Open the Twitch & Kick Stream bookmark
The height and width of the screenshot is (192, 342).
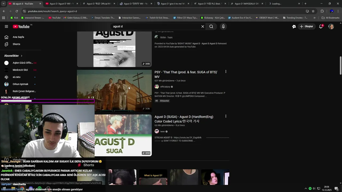pos(157,18)
